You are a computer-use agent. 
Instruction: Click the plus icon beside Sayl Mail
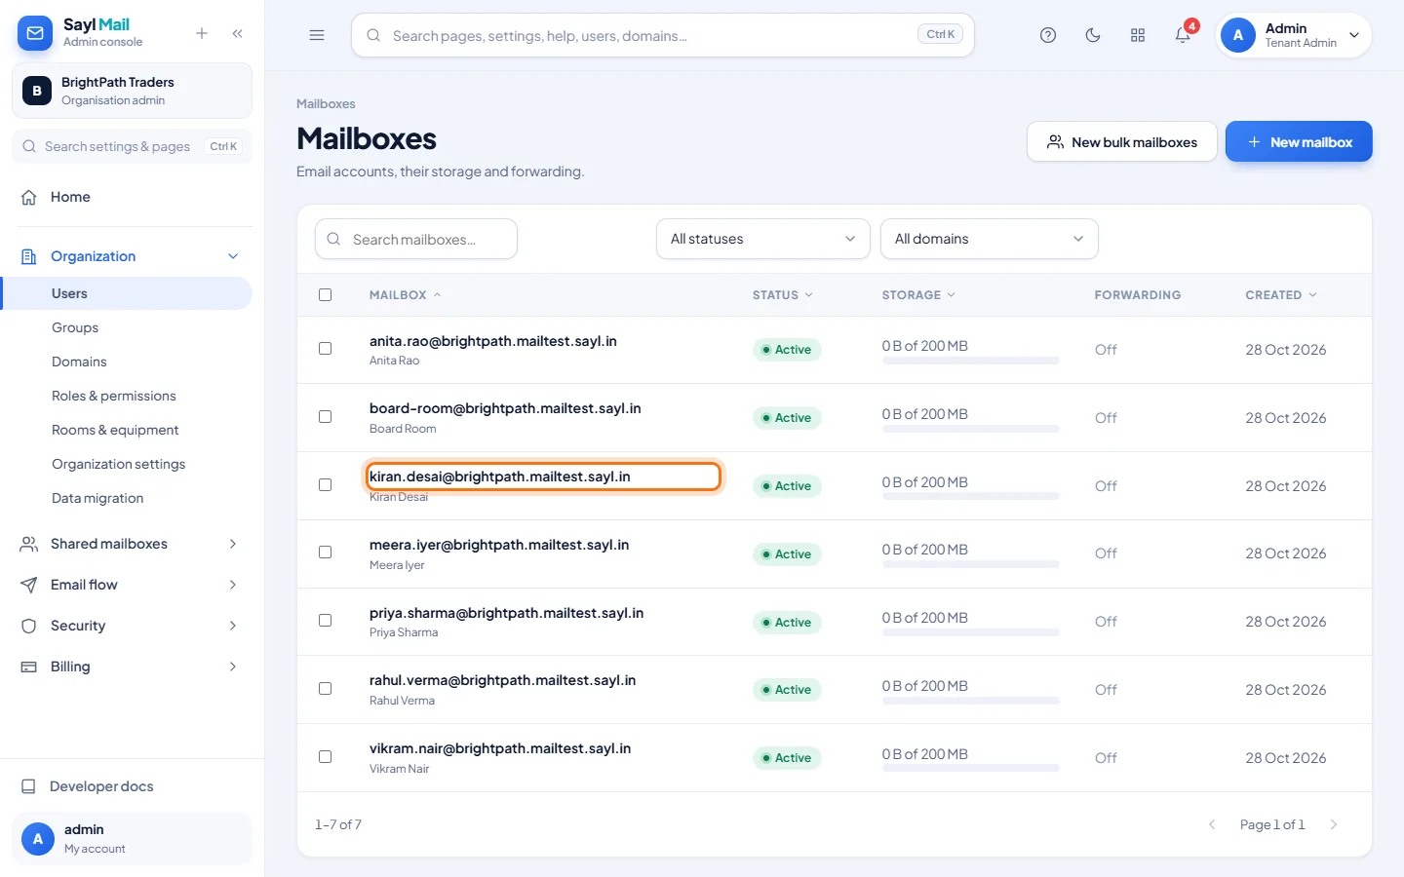202,33
